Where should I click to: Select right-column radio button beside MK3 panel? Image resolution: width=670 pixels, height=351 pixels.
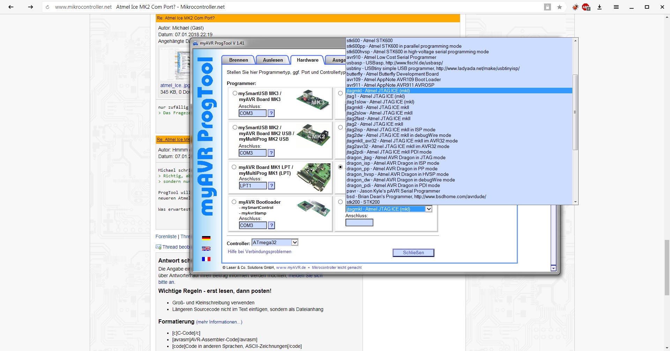[x=340, y=93]
